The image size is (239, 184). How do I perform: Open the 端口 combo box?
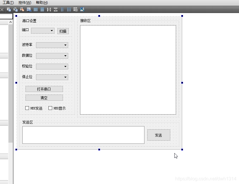[43, 31]
